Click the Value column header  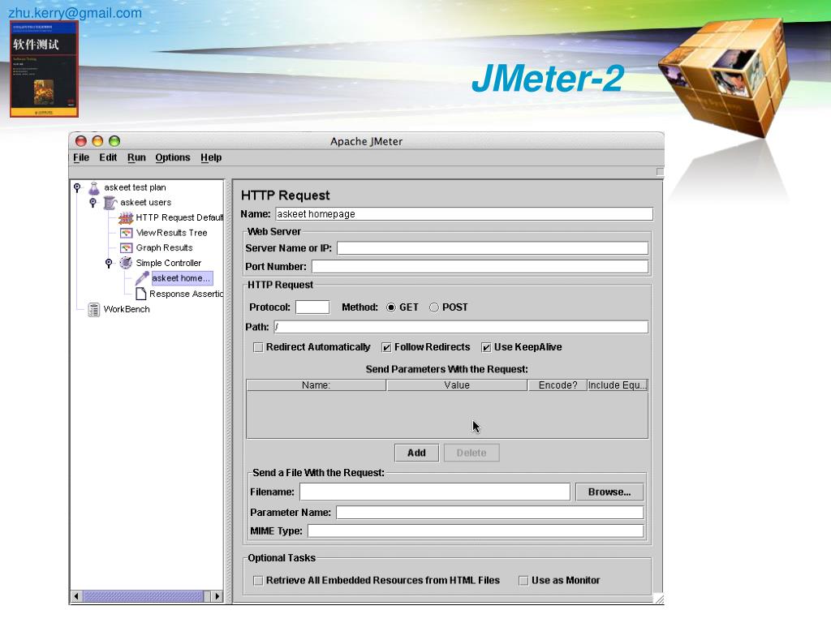[x=457, y=385]
